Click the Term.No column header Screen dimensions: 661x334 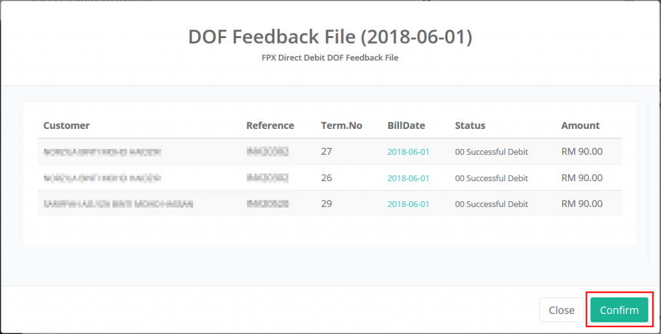tap(341, 126)
